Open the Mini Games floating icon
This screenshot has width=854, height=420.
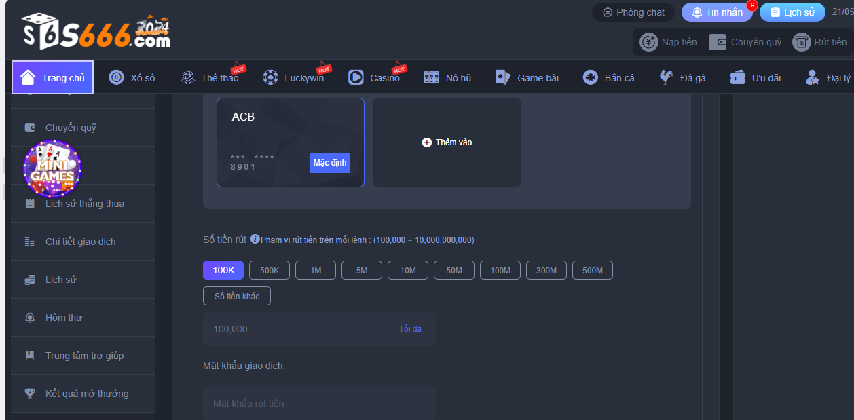(52, 170)
